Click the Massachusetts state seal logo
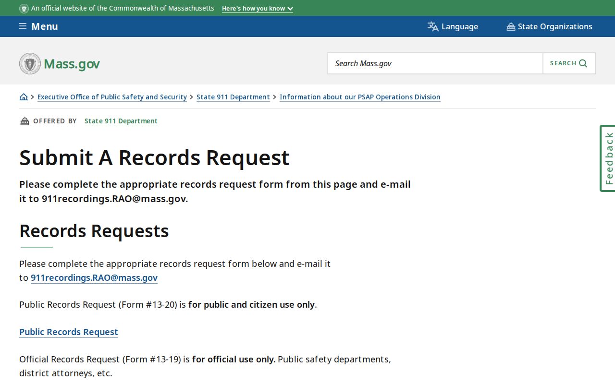The image size is (615, 384). coord(30,63)
